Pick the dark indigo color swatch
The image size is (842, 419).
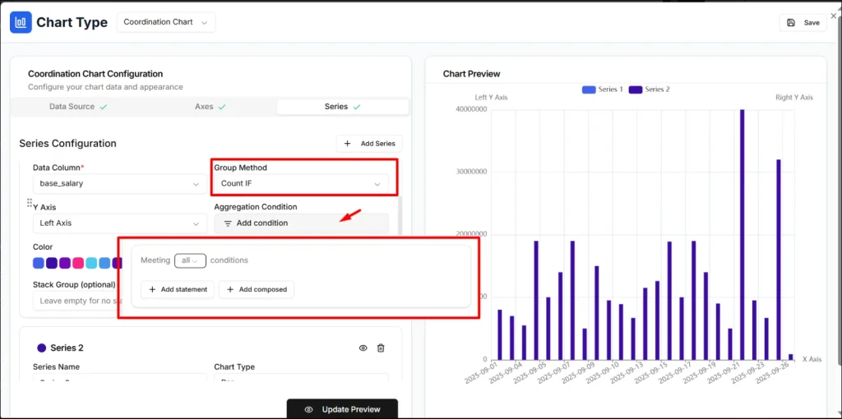click(52, 263)
